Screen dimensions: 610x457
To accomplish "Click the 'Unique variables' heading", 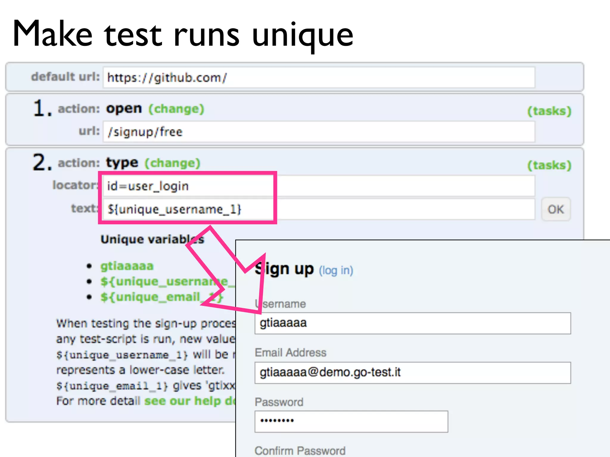I will [152, 240].
